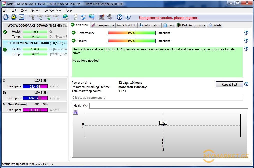Screen dimensions: 254x168
Task: Switch to the Log tab
Action: coord(169,25)
